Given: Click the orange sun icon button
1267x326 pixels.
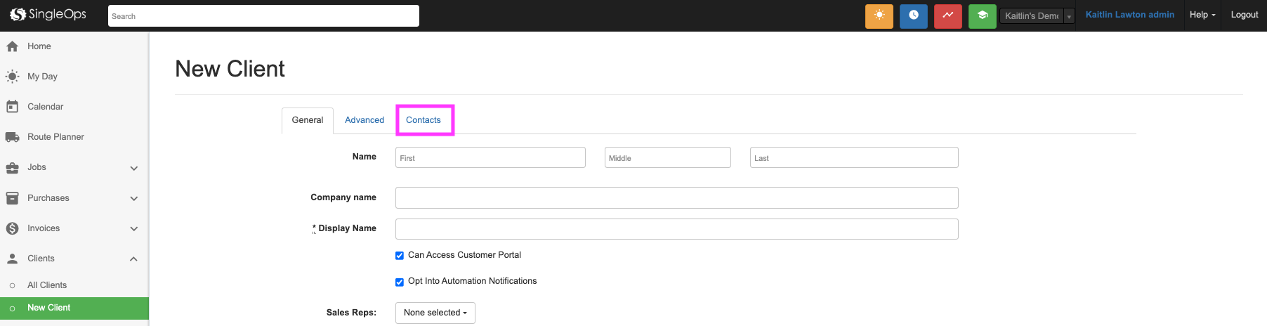Looking at the screenshot, I should coord(879,15).
